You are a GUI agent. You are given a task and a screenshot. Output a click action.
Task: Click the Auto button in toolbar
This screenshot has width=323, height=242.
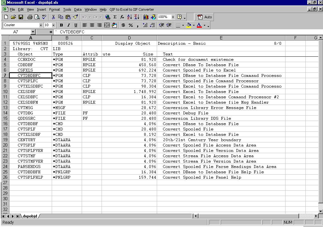click(x=205, y=17)
